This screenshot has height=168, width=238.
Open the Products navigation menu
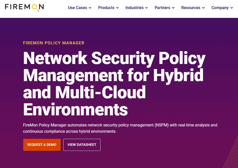pos(106,8)
